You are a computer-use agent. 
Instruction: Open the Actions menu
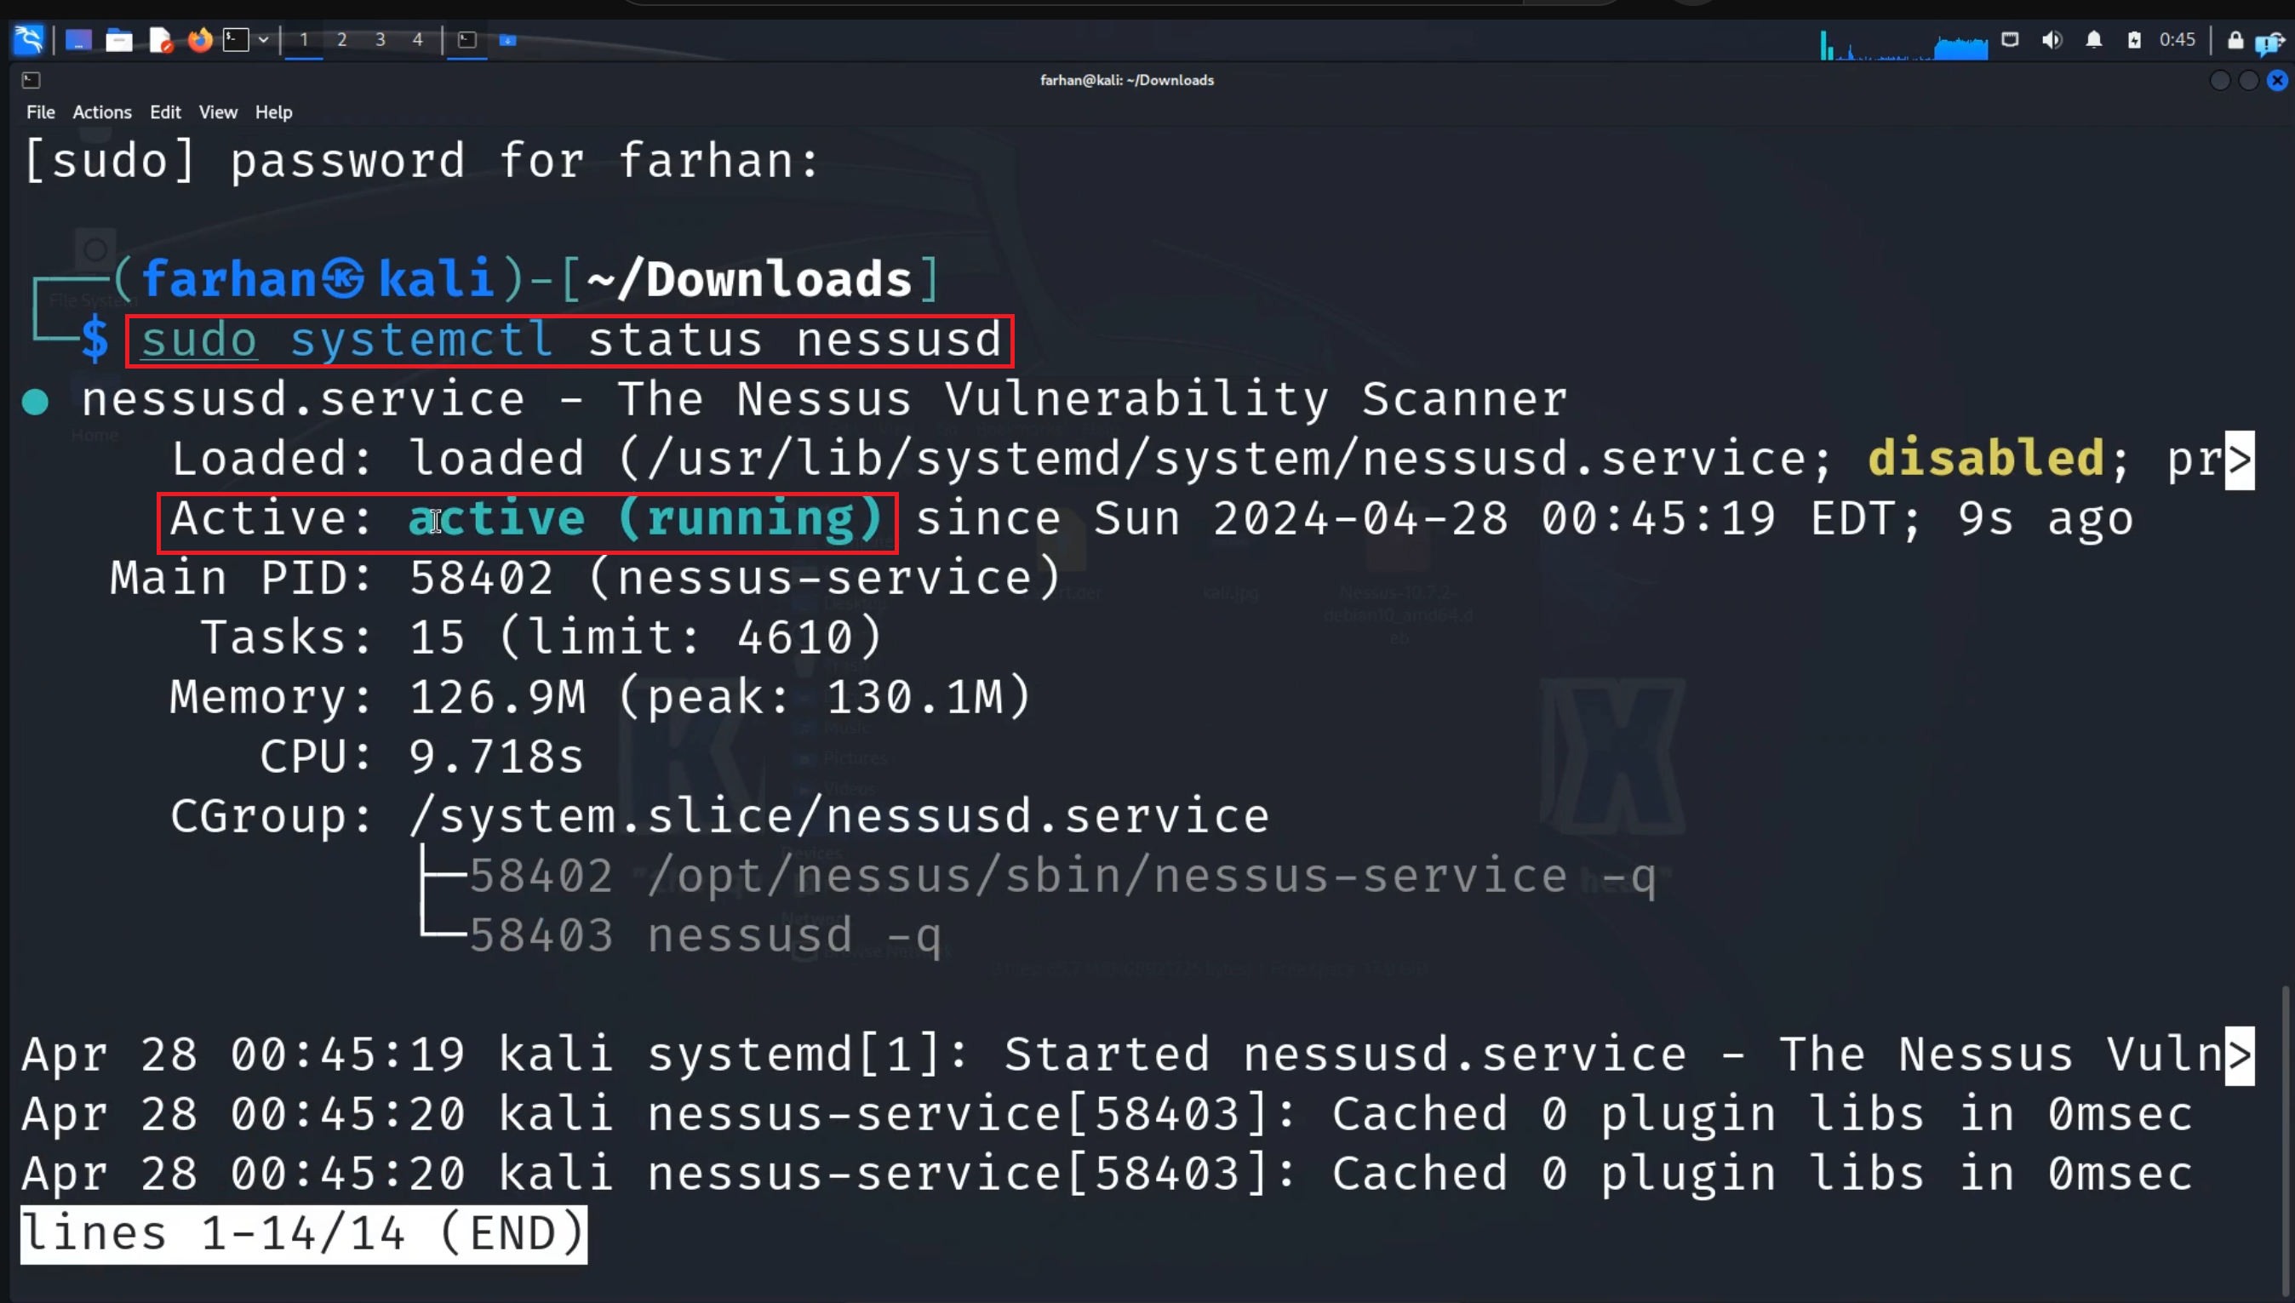(x=102, y=111)
